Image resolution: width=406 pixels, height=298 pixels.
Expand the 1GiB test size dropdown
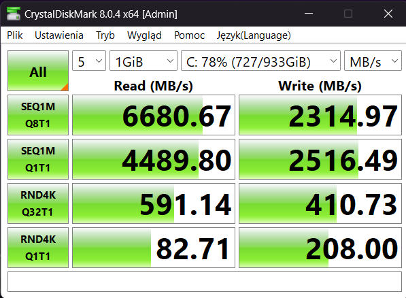[x=143, y=61]
